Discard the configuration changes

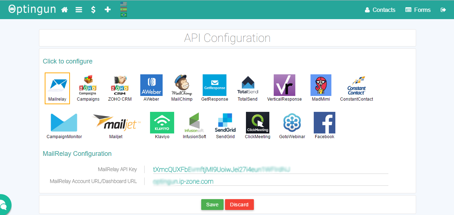click(239, 205)
